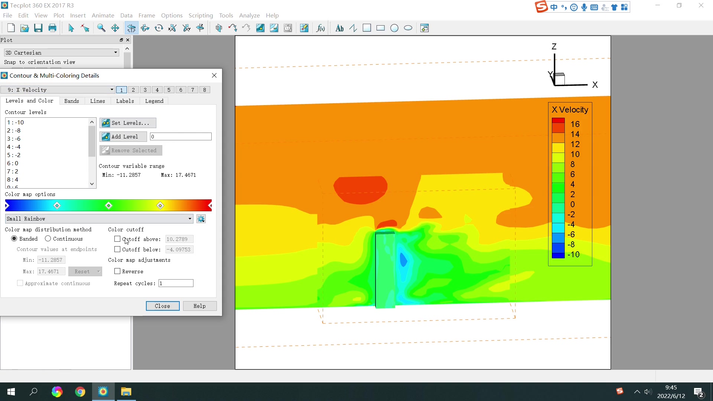Viewport: 713px width, 401px height.
Task: Select the circle geometry tool
Action: pos(394,28)
